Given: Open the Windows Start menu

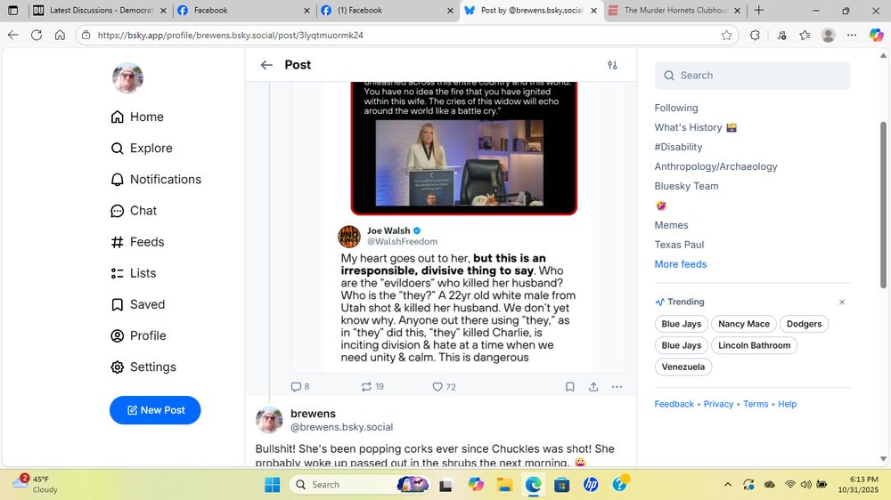Looking at the screenshot, I should point(272,485).
